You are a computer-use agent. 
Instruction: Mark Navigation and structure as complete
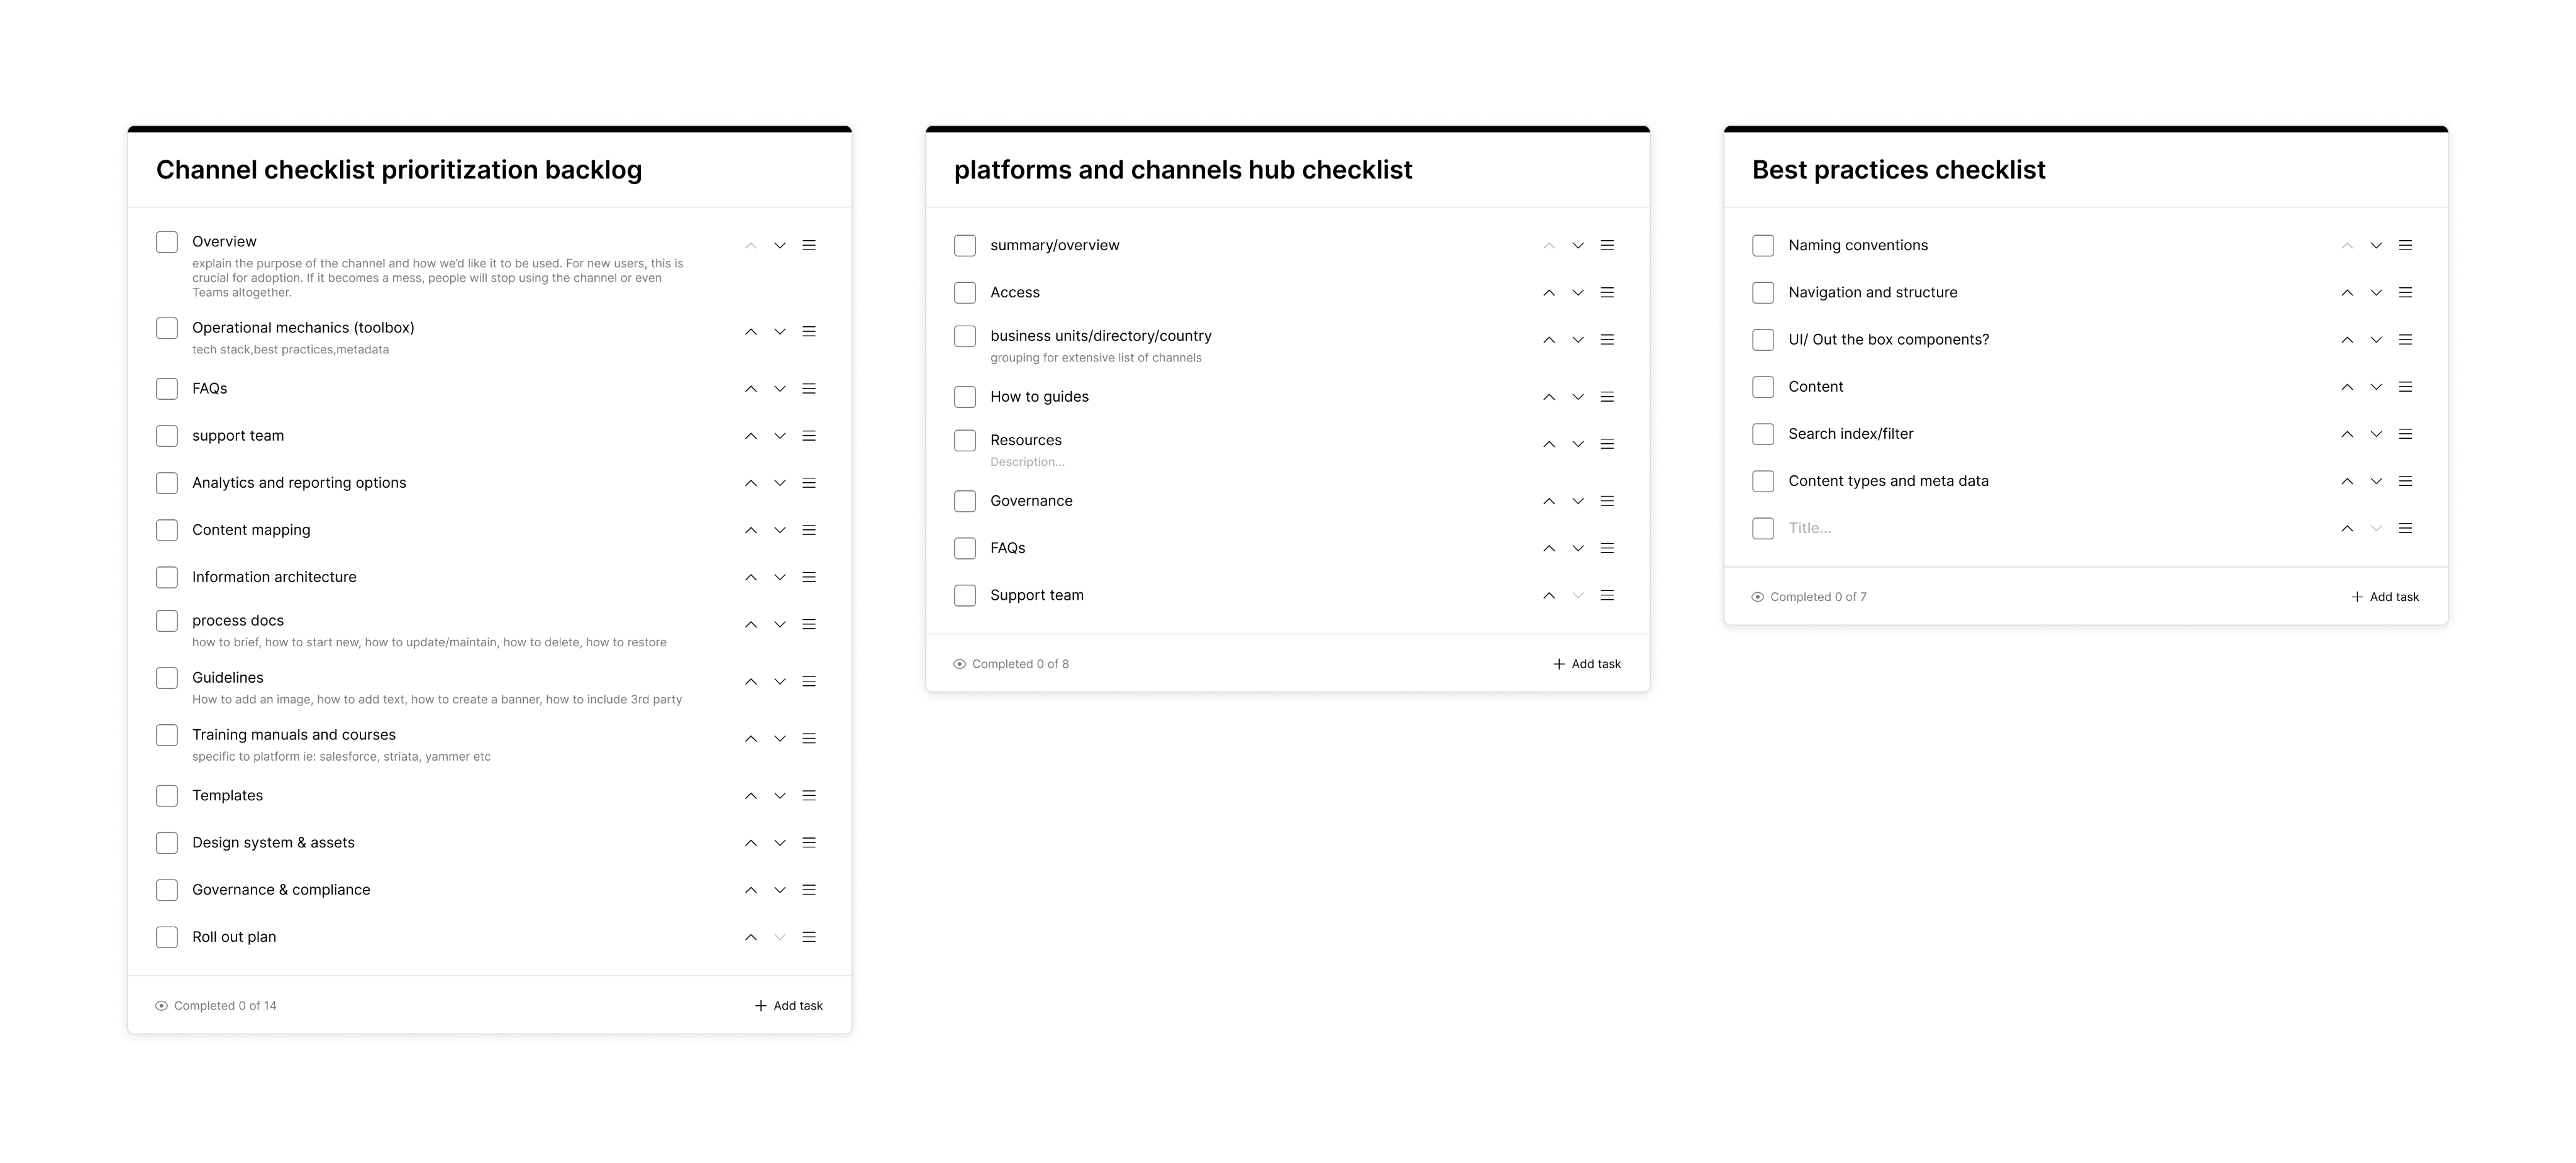(x=1763, y=293)
